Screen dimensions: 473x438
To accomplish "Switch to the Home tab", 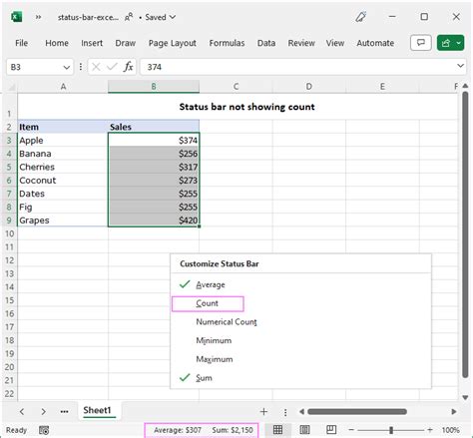I will (x=57, y=43).
